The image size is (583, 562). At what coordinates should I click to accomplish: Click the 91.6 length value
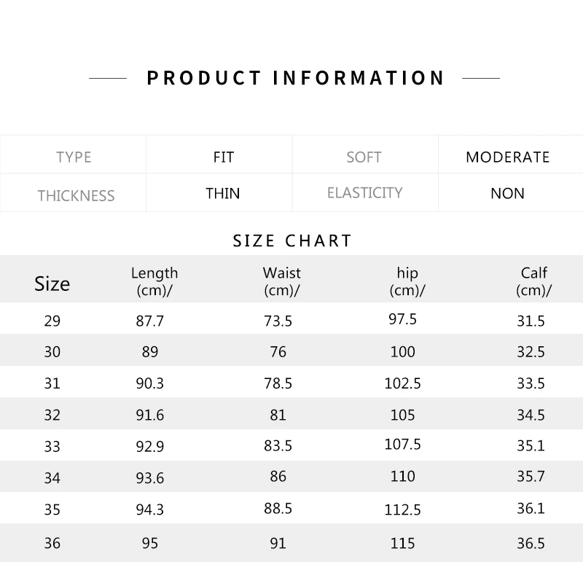[150, 415]
